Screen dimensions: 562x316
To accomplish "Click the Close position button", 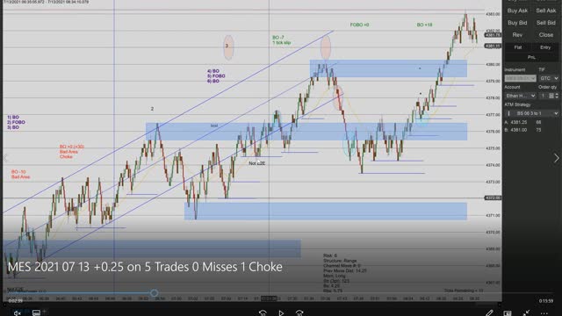I will click(x=546, y=35).
